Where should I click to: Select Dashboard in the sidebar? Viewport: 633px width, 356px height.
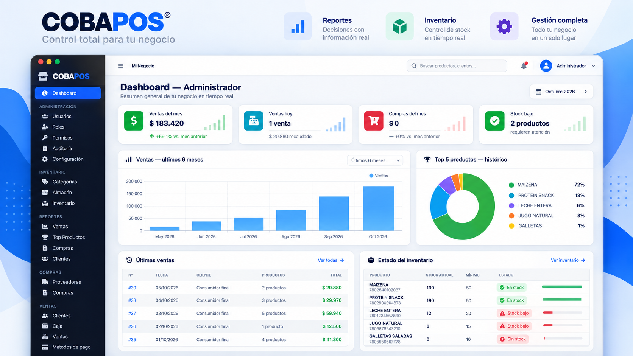[x=68, y=93]
